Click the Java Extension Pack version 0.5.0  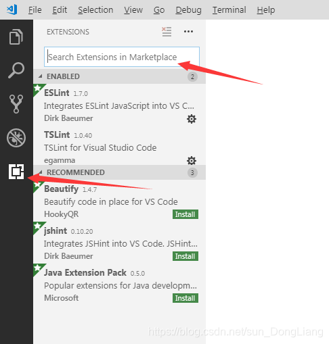(137, 273)
